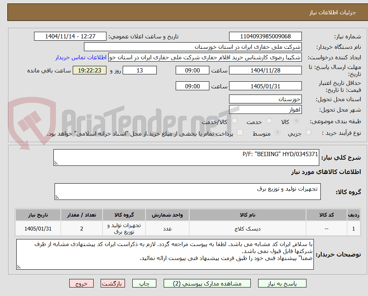Click the پاسخ به نیاز button
The image size is (368, 296).
(x=282, y=283)
